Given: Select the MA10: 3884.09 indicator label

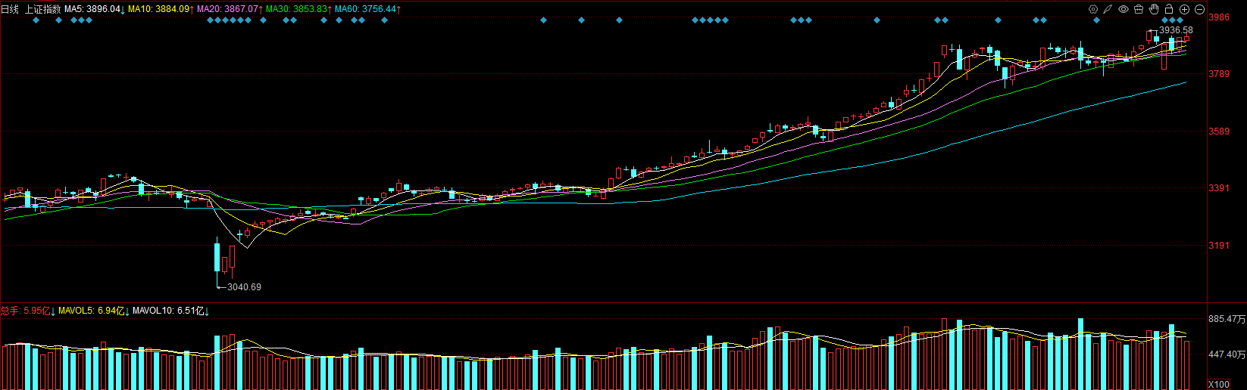Looking at the screenshot, I should pyautogui.click(x=161, y=9).
